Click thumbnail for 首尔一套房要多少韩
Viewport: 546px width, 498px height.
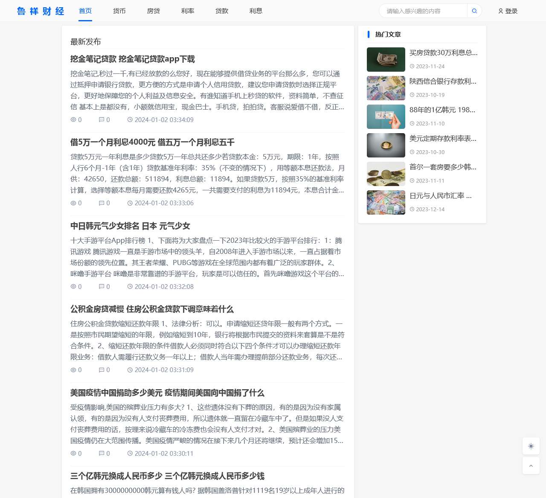(x=386, y=174)
